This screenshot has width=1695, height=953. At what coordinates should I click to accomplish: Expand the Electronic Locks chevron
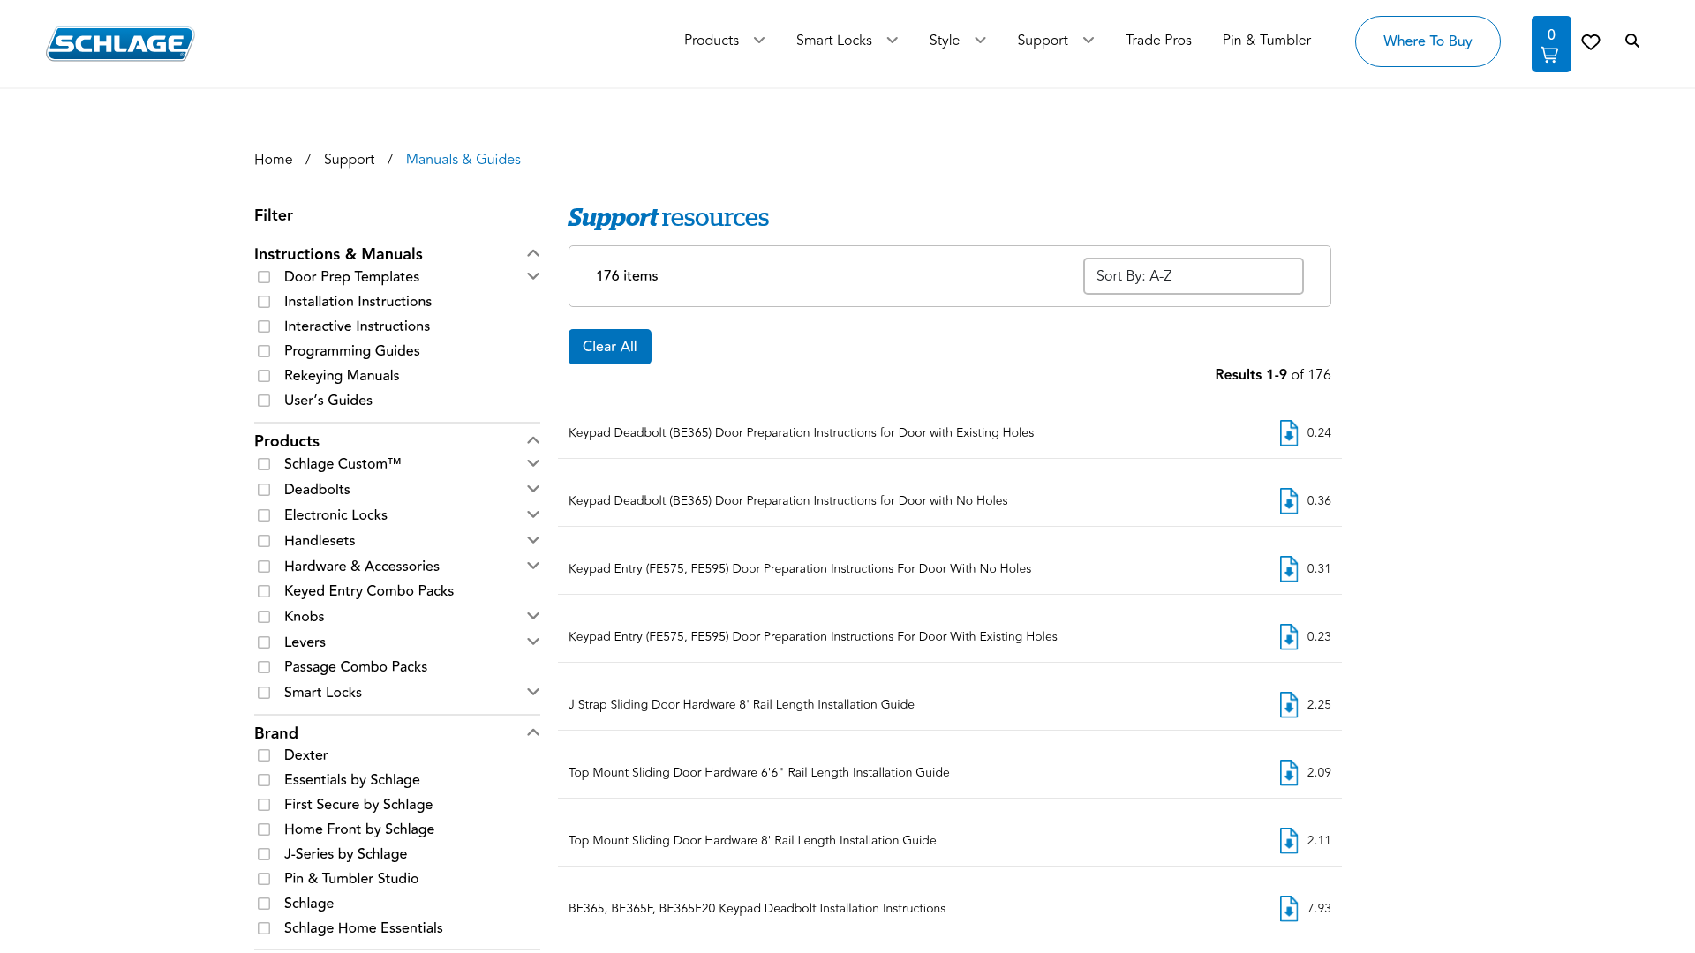pos(533,514)
